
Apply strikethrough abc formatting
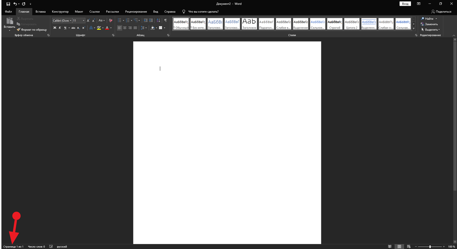tap(73, 28)
